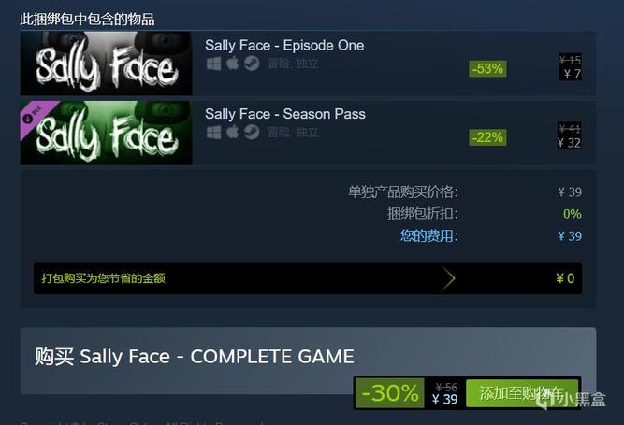
Task: Click the -22% discount badge
Action: point(487,137)
